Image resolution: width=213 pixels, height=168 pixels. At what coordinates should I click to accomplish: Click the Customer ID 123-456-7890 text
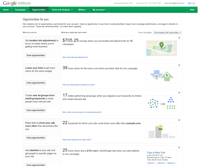tap(148, 3)
